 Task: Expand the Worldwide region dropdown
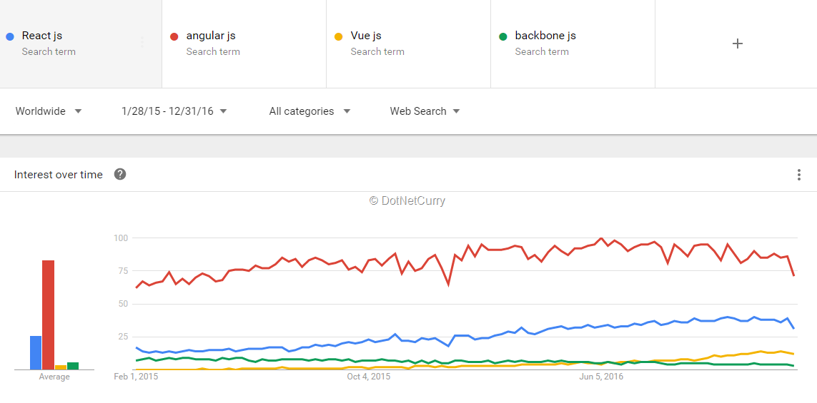click(49, 111)
